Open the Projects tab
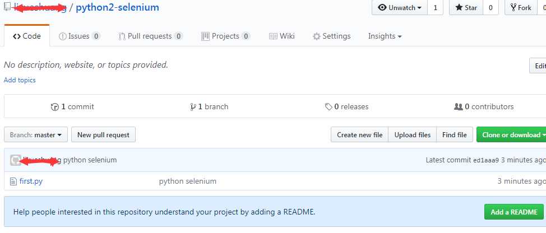 (226, 36)
